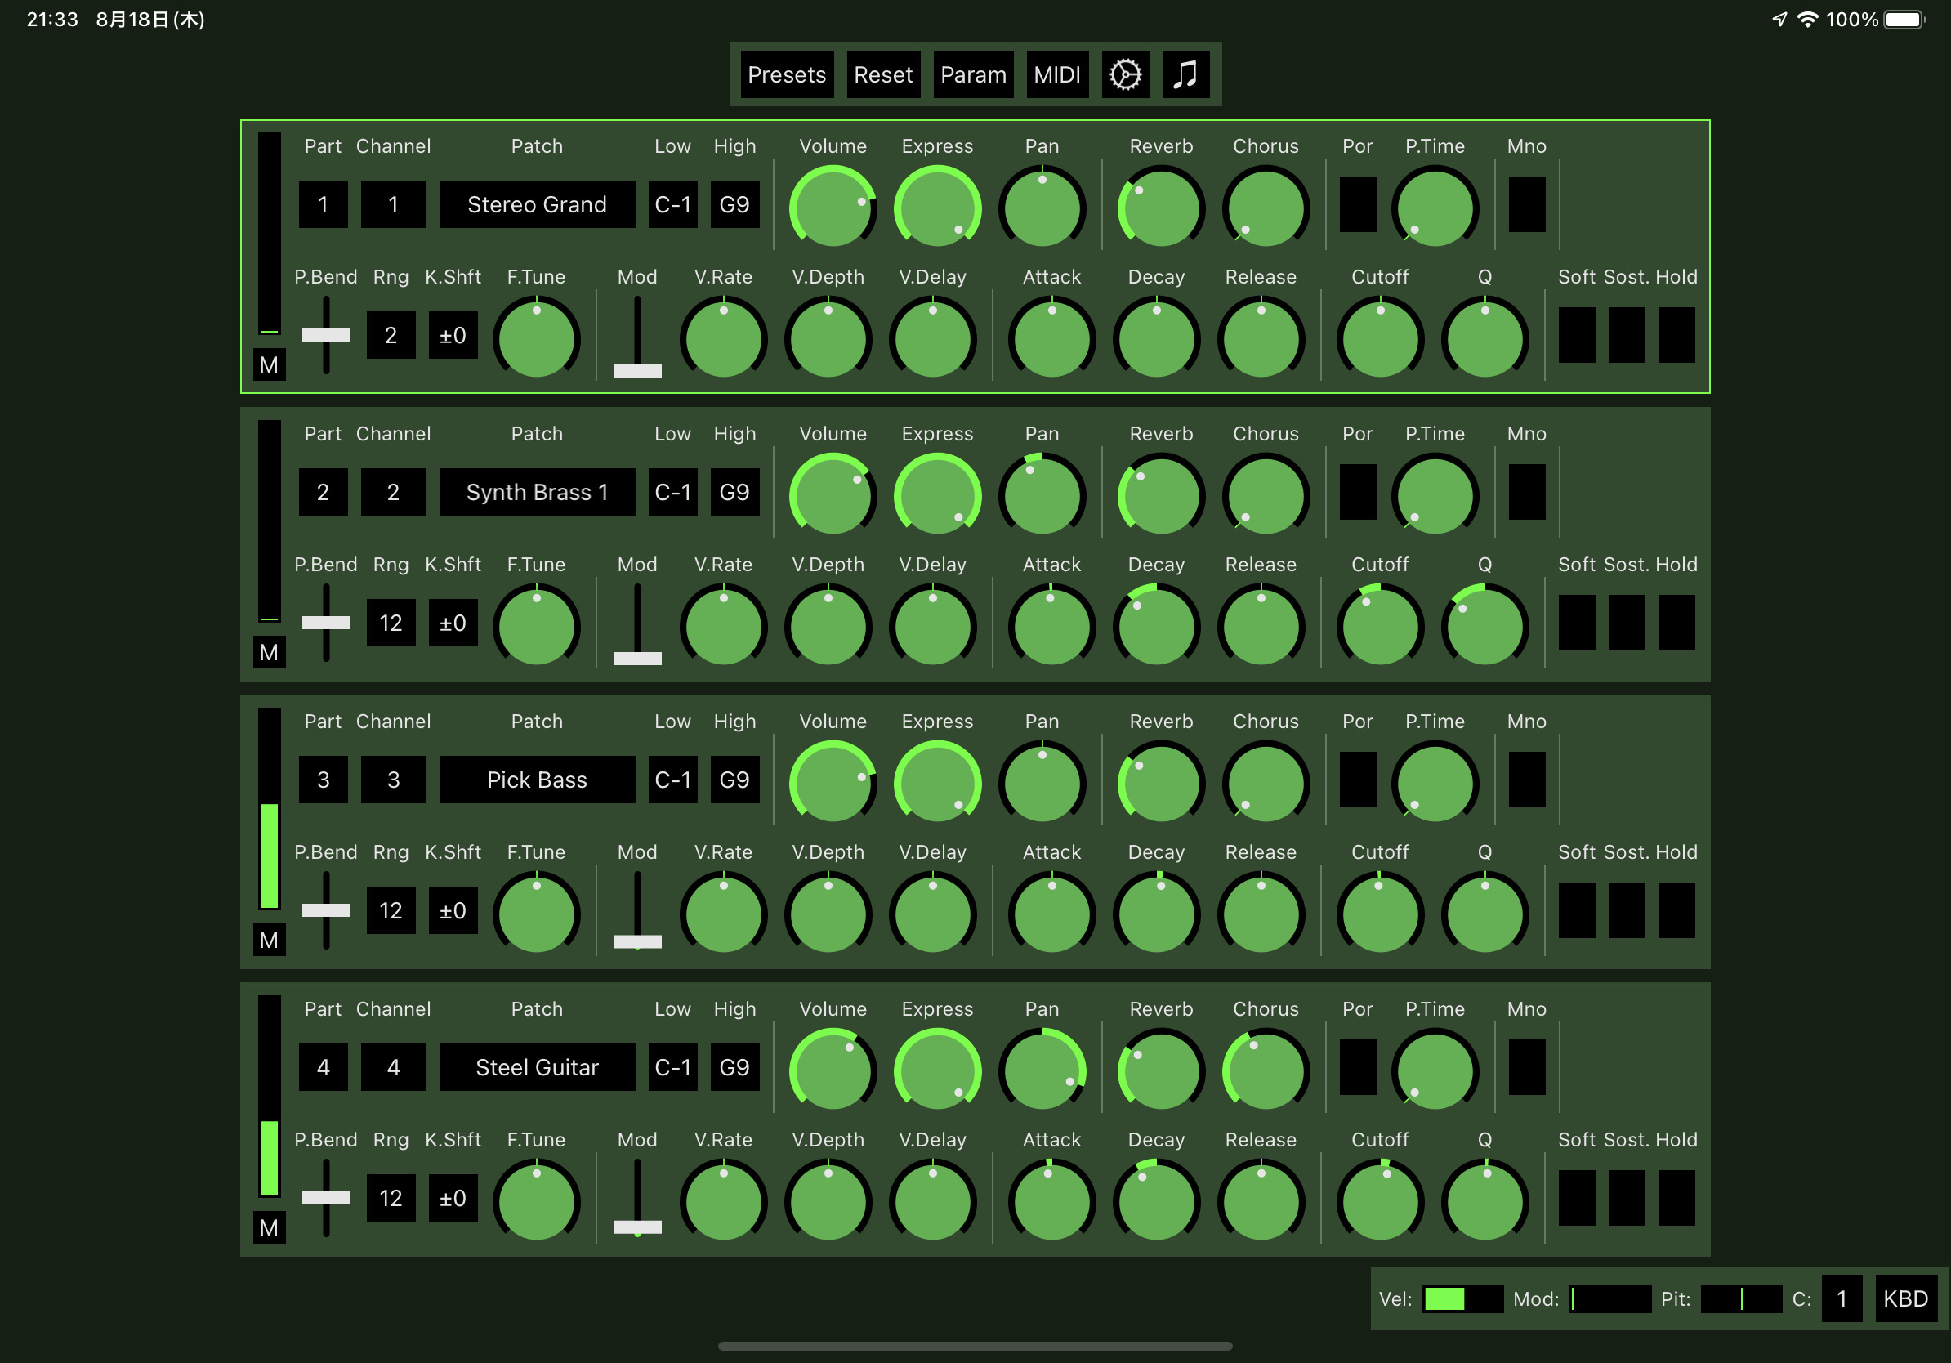The height and width of the screenshot is (1363, 1951).
Task: Adjust Volume knob of Pick Bass part
Action: (833, 783)
